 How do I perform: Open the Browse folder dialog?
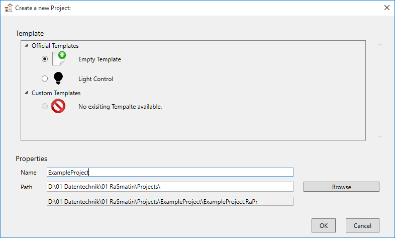click(x=341, y=187)
